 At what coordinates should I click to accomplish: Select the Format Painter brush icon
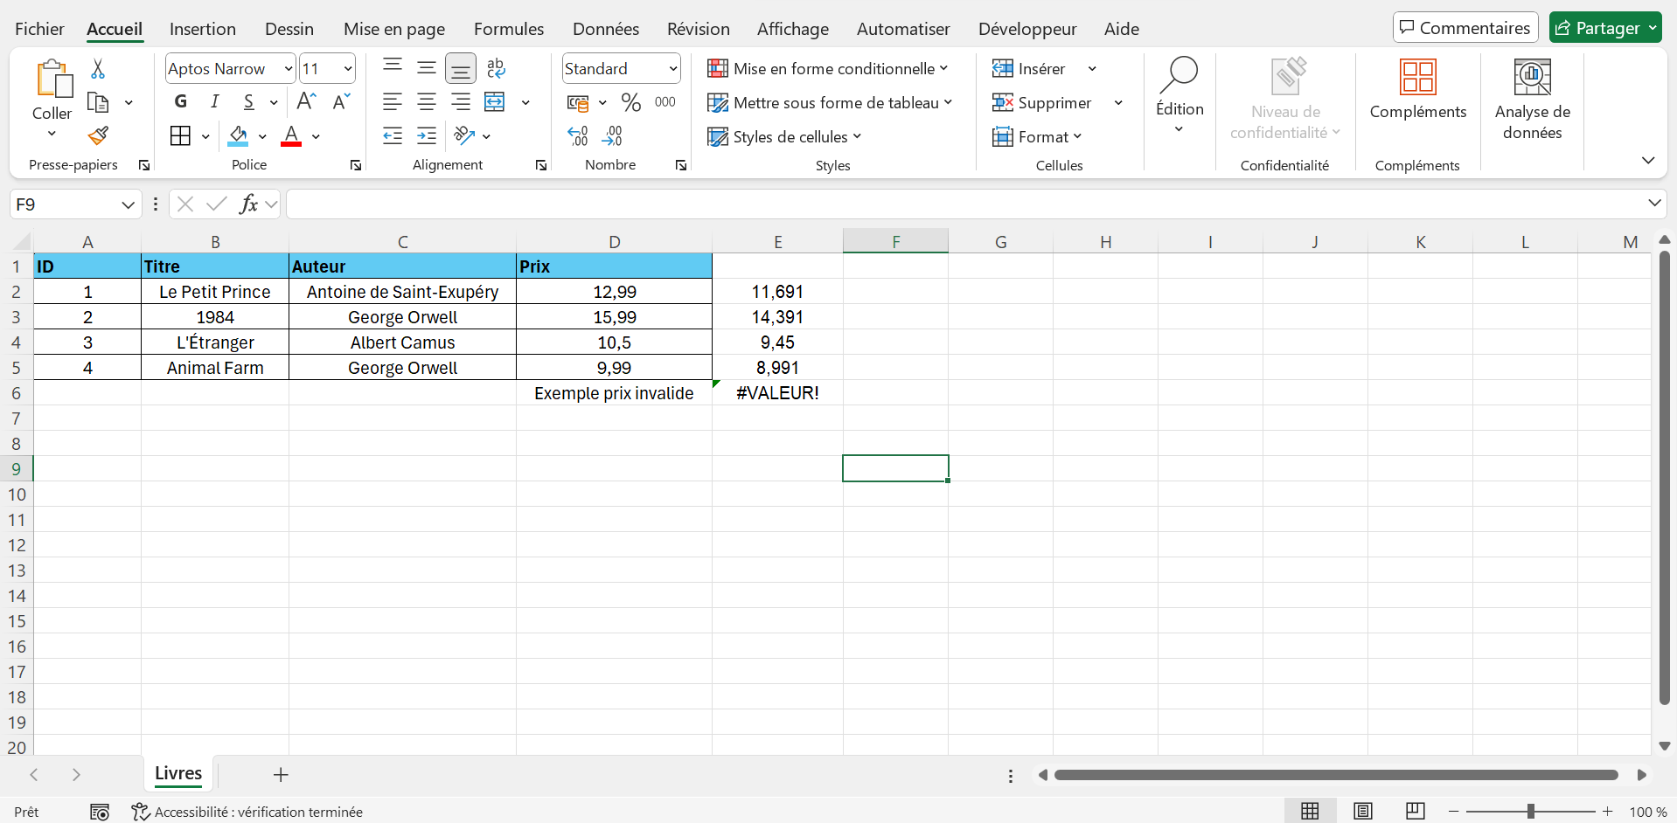coord(98,135)
